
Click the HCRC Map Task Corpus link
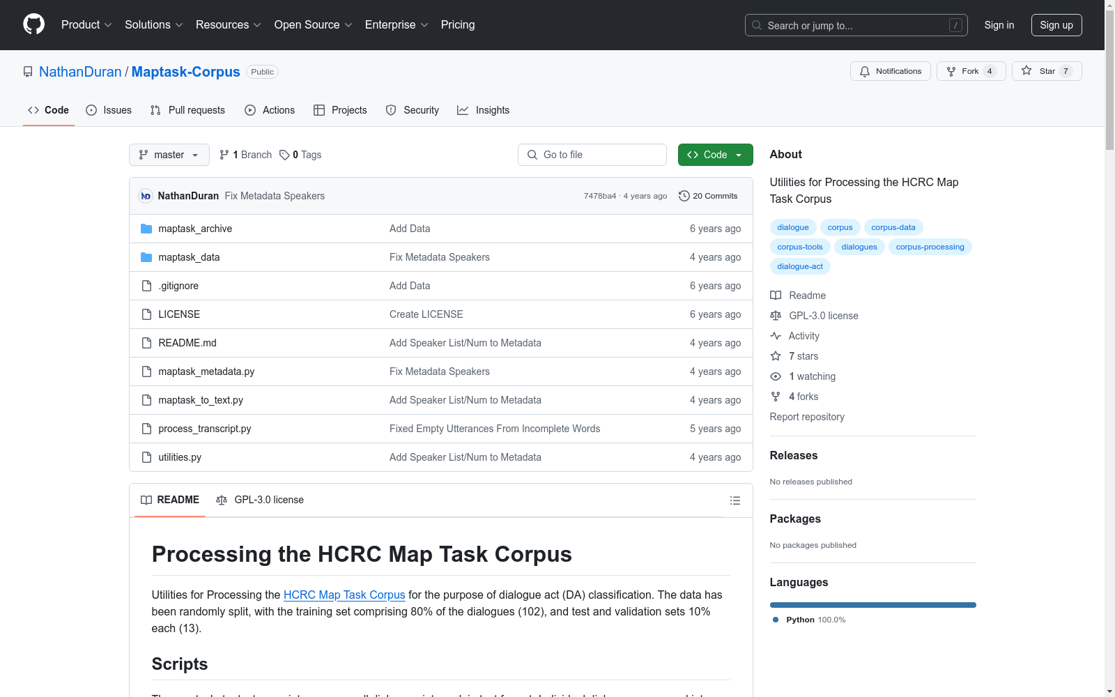pos(344,595)
